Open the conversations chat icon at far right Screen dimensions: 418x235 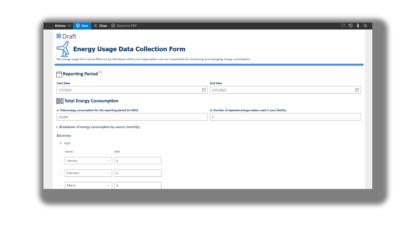(x=365, y=26)
